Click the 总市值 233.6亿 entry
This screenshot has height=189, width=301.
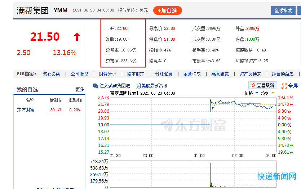(121, 61)
